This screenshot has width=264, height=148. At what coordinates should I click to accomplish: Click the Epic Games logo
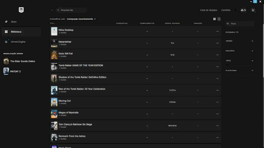(x=21, y=10)
